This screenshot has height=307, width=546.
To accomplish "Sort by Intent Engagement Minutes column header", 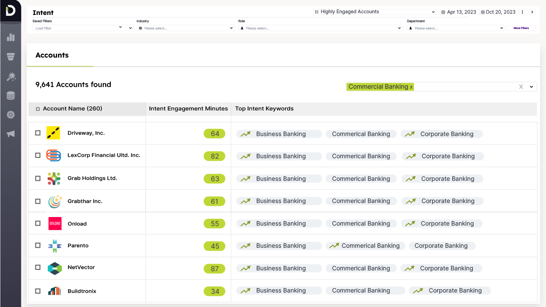I will (x=188, y=109).
